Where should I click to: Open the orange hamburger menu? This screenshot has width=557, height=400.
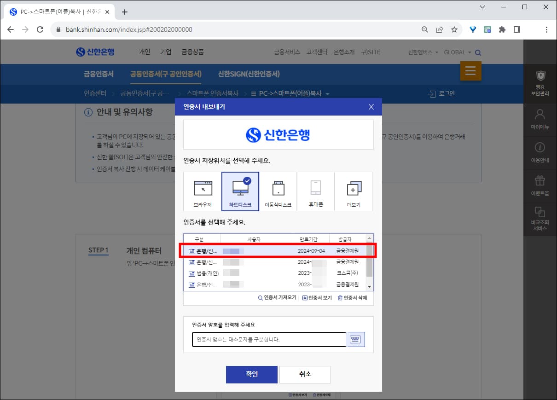click(470, 71)
